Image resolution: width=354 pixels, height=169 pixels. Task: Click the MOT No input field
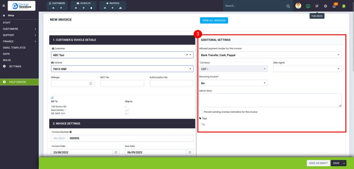pos(122,83)
